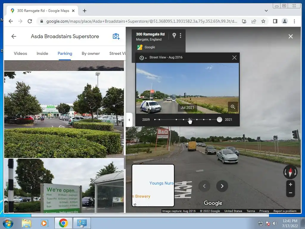Open the Chrome profile avatar

(x=284, y=21)
